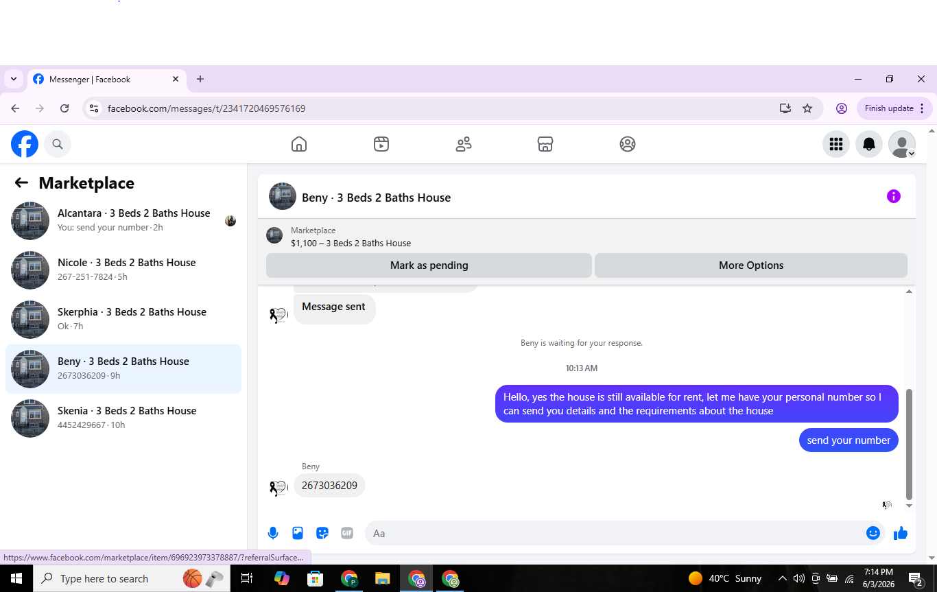Click Beny's avatar in the chat header

pyautogui.click(x=283, y=196)
